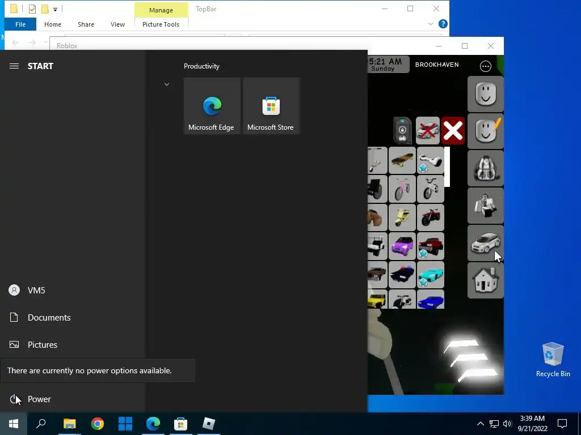Click the properties checkmark quick access icon

pyautogui.click(x=32, y=9)
